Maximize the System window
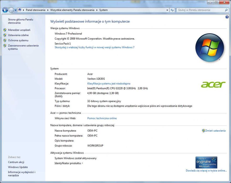 tap(216, 2)
